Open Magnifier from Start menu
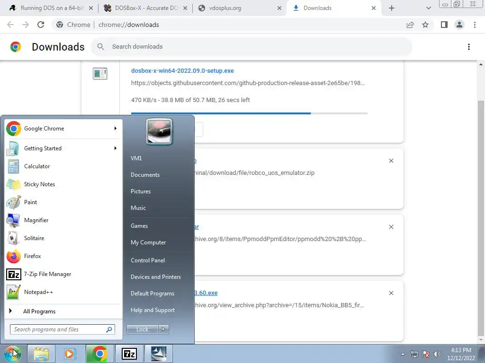Image resolution: width=485 pixels, height=363 pixels. 63,220
